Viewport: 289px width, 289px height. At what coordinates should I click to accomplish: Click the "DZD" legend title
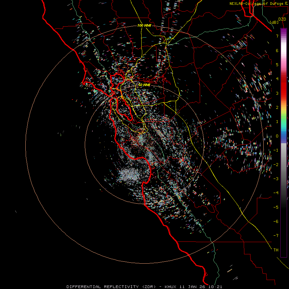(282, 19)
